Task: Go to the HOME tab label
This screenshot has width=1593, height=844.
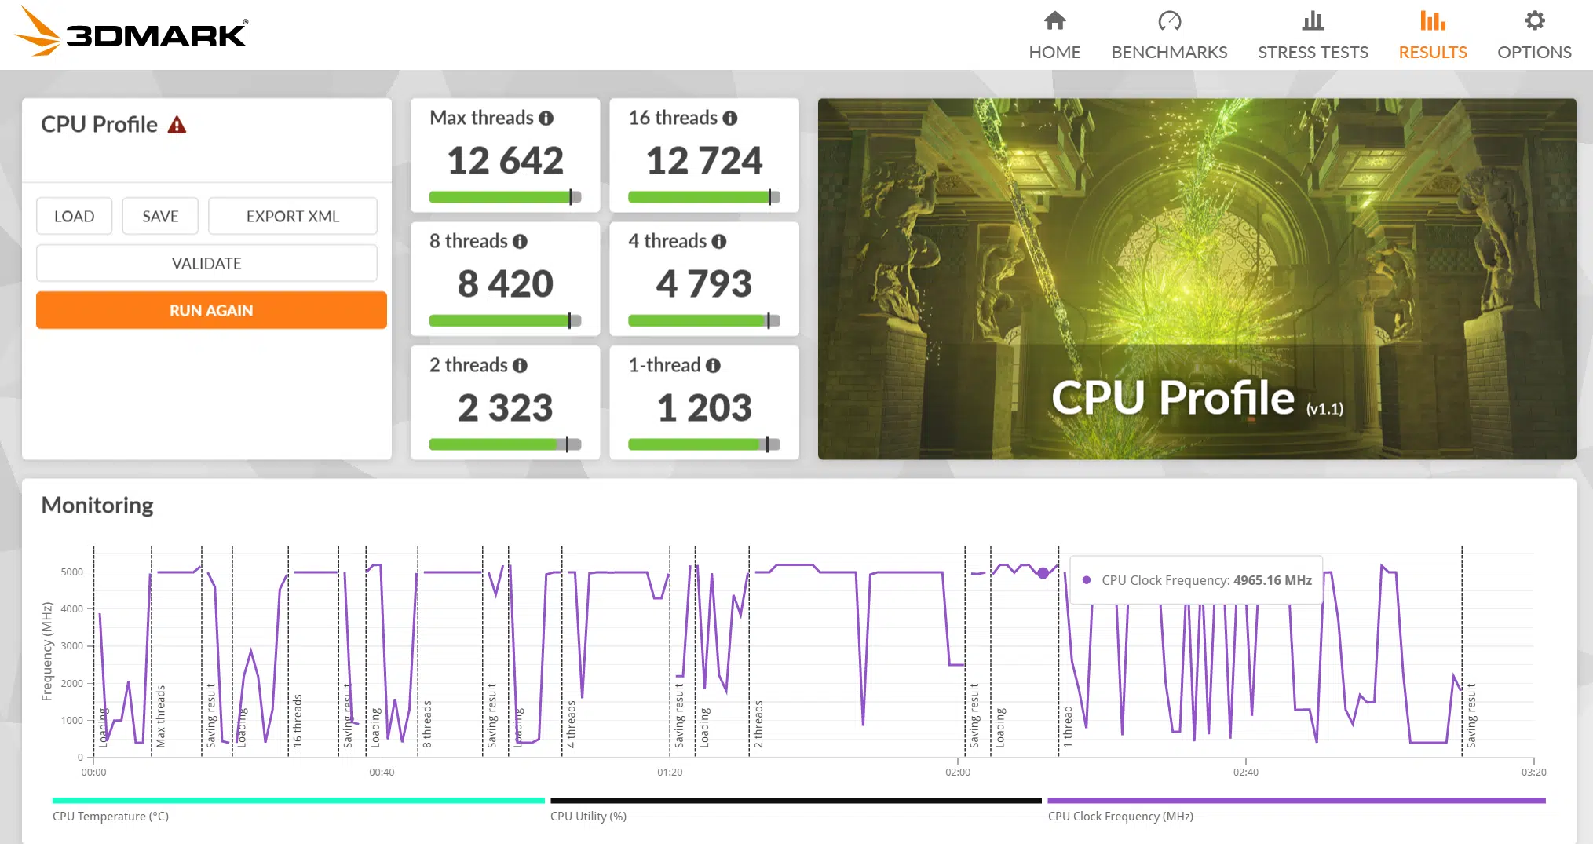Action: coord(1054,52)
